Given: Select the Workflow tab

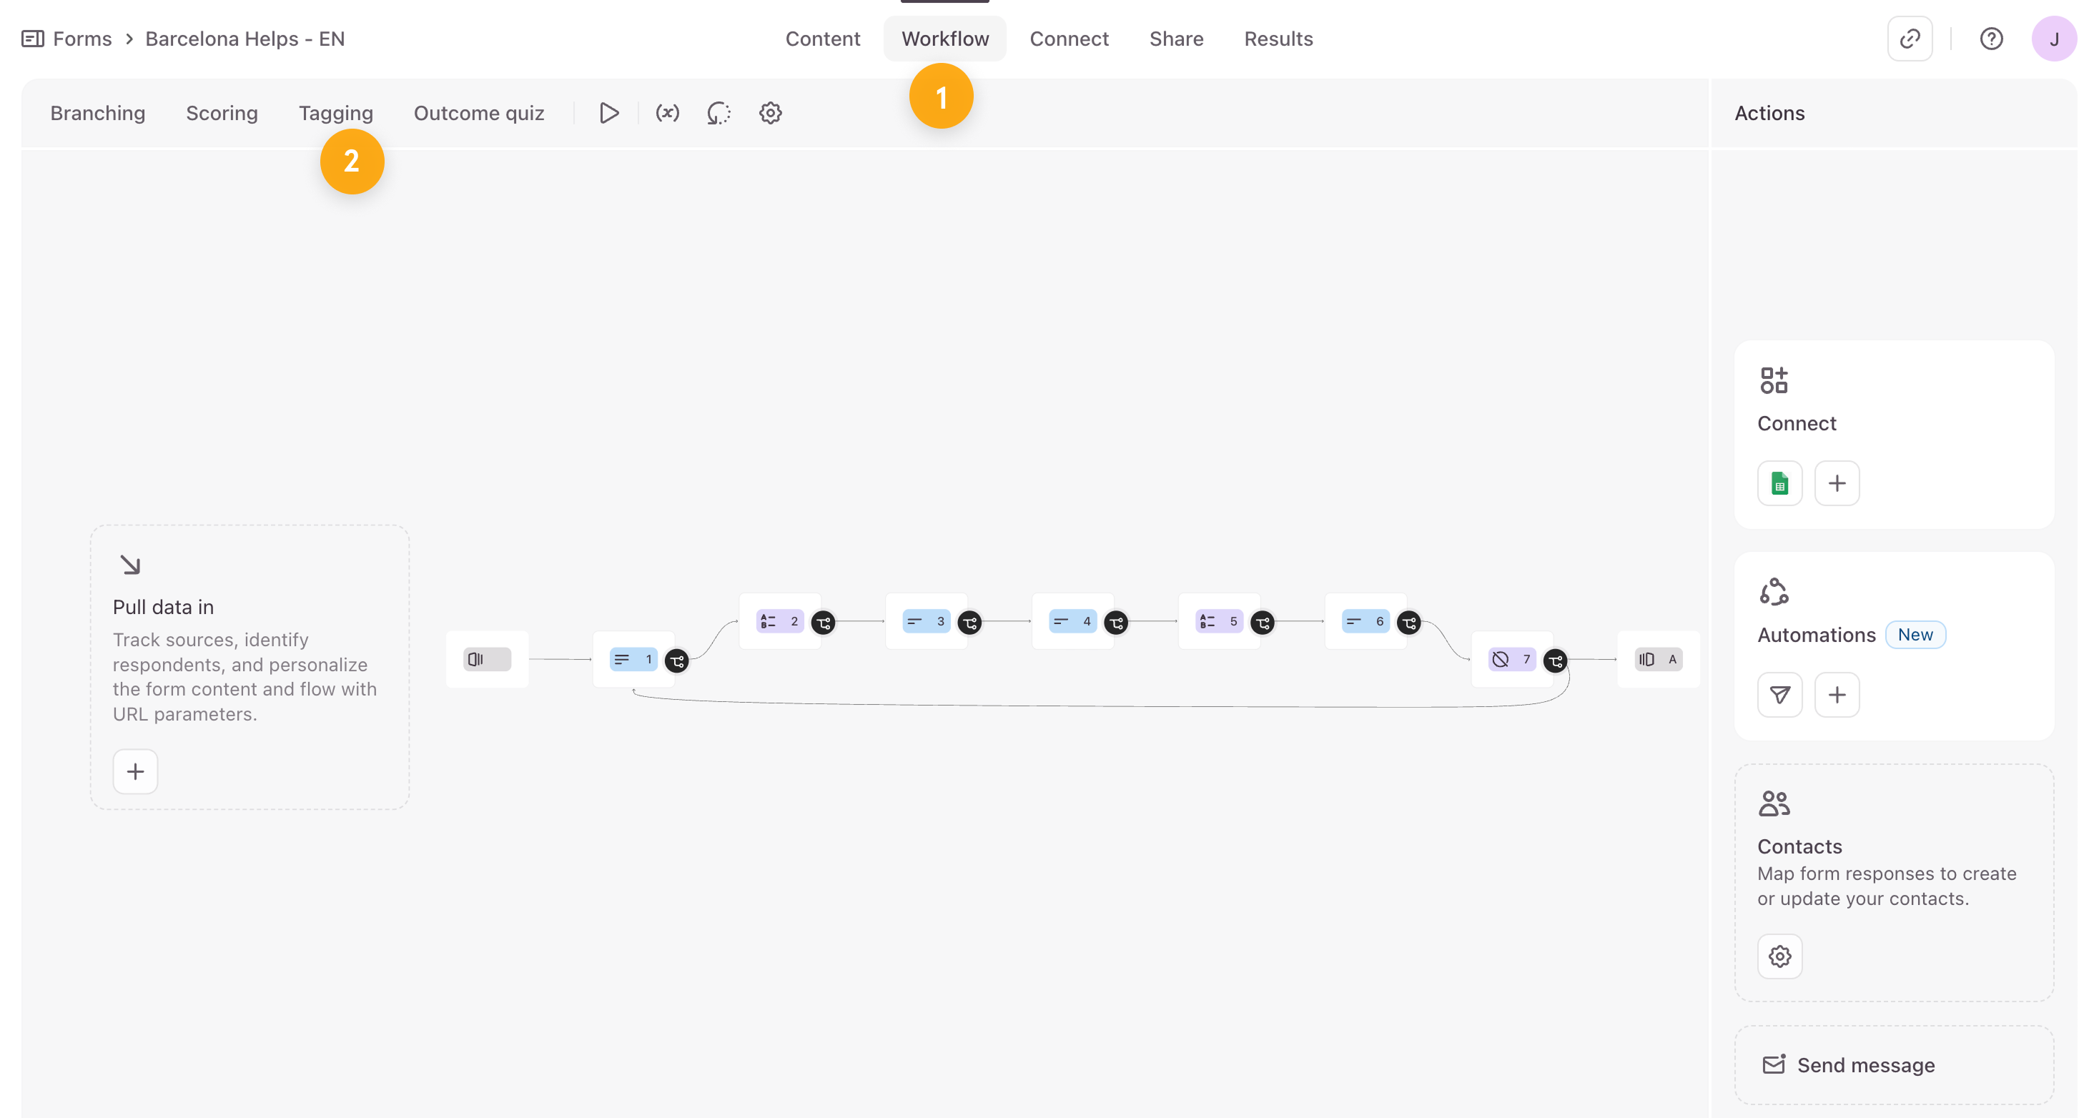Looking at the screenshot, I should point(944,39).
